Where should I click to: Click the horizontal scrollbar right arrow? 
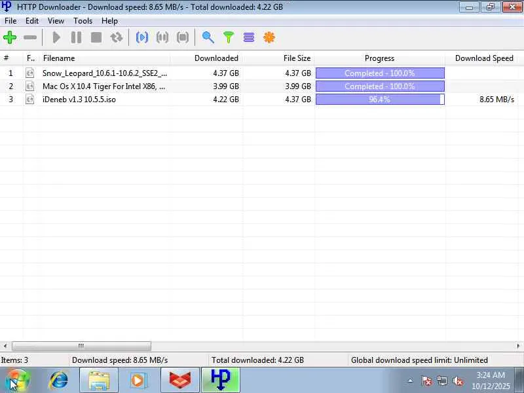[x=518, y=346]
